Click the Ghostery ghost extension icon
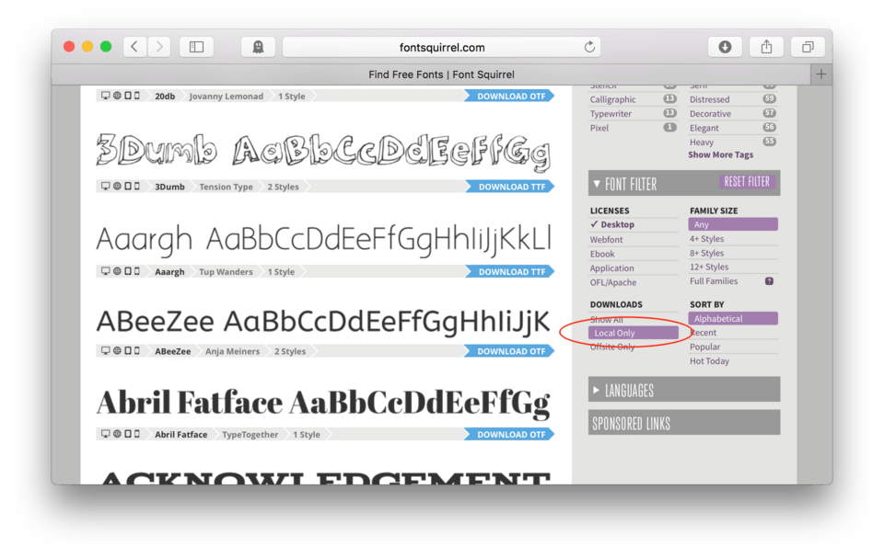Image resolution: width=884 pixels, height=558 pixels. [x=258, y=47]
